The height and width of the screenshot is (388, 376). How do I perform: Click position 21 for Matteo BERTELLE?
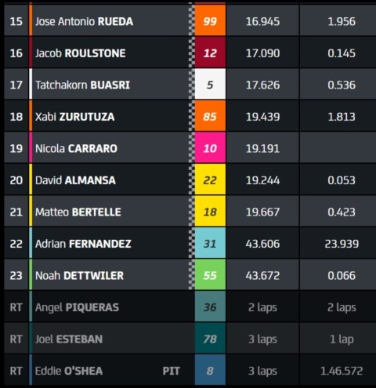coord(16,212)
